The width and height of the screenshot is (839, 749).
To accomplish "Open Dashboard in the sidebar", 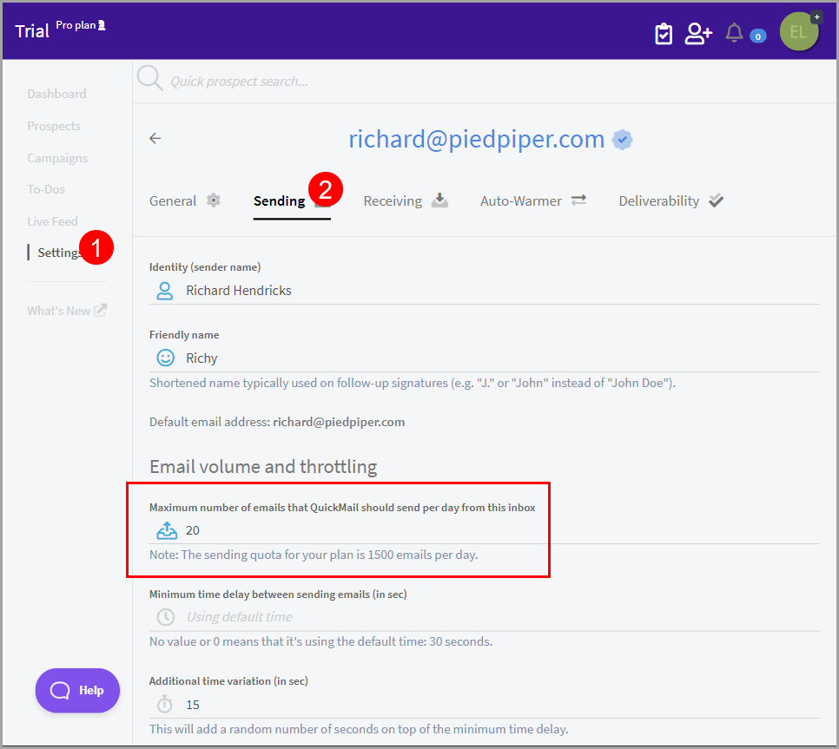I will (56, 94).
